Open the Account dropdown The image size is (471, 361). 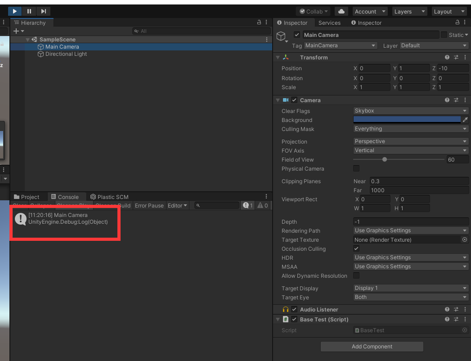(x=370, y=11)
